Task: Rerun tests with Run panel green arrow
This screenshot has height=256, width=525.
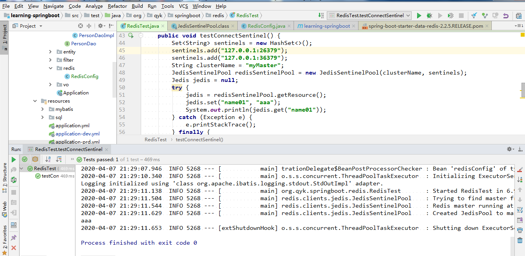Action: (x=14, y=159)
